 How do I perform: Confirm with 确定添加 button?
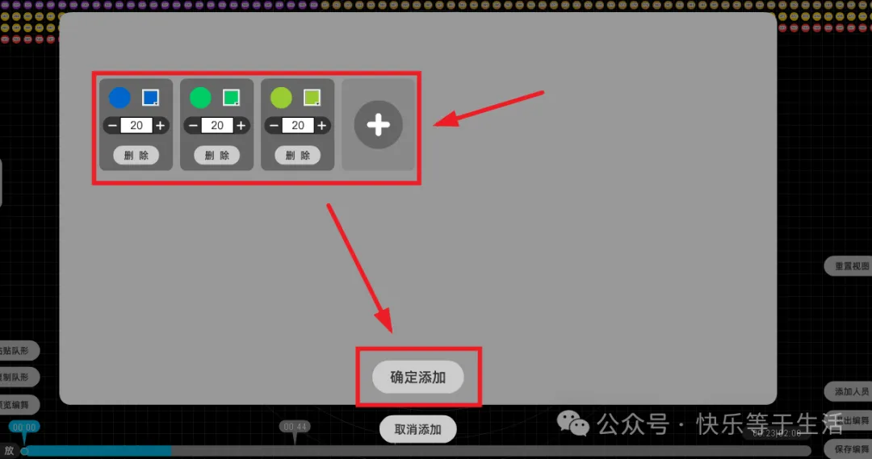click(417, 378)
